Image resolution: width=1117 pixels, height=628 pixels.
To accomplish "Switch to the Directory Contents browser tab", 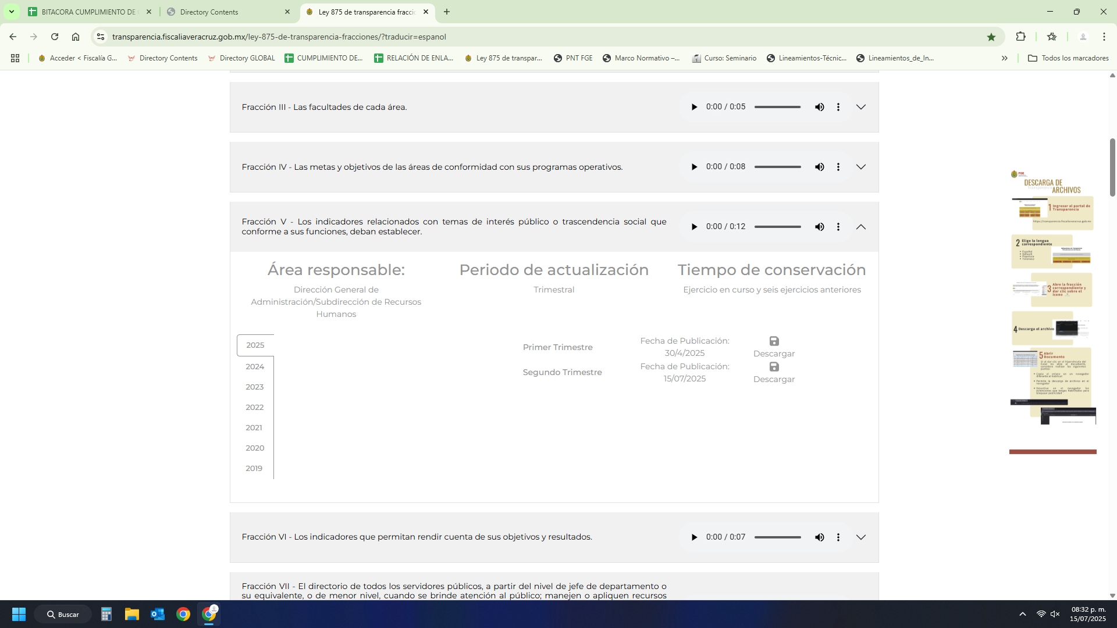I will point(227,12).
